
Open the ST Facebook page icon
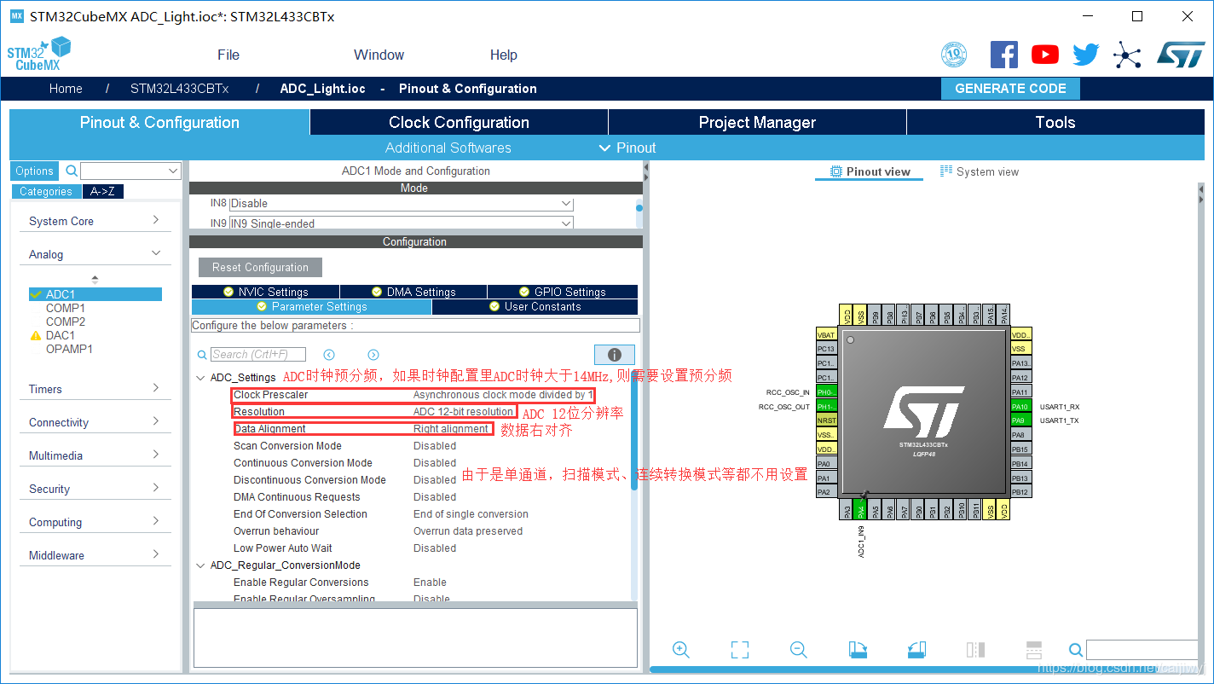[x=1003, y=55]
